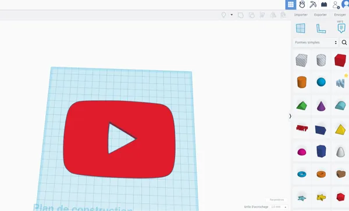Click the Importer button
The image size is (349, 211).
tap(301, 14)
